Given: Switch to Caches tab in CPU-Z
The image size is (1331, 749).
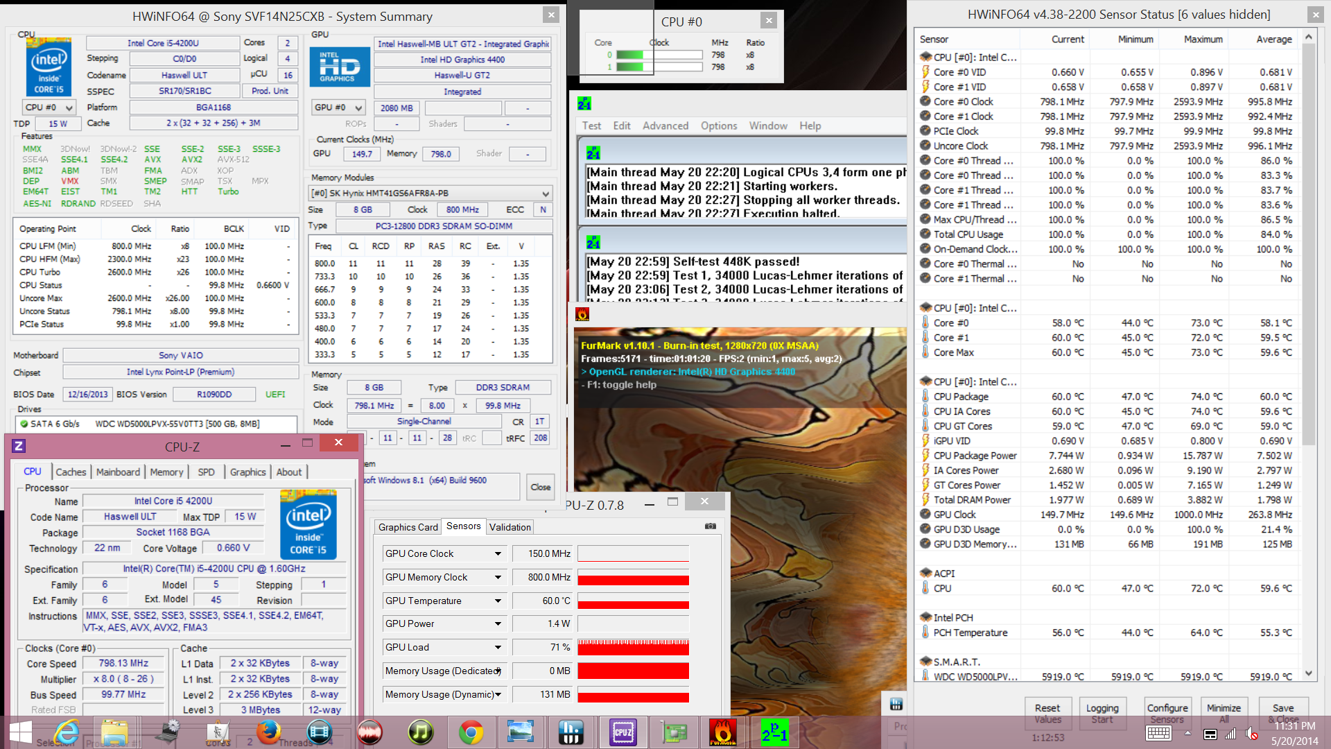Looking at the screenshot, I should [x=71, y=472].
